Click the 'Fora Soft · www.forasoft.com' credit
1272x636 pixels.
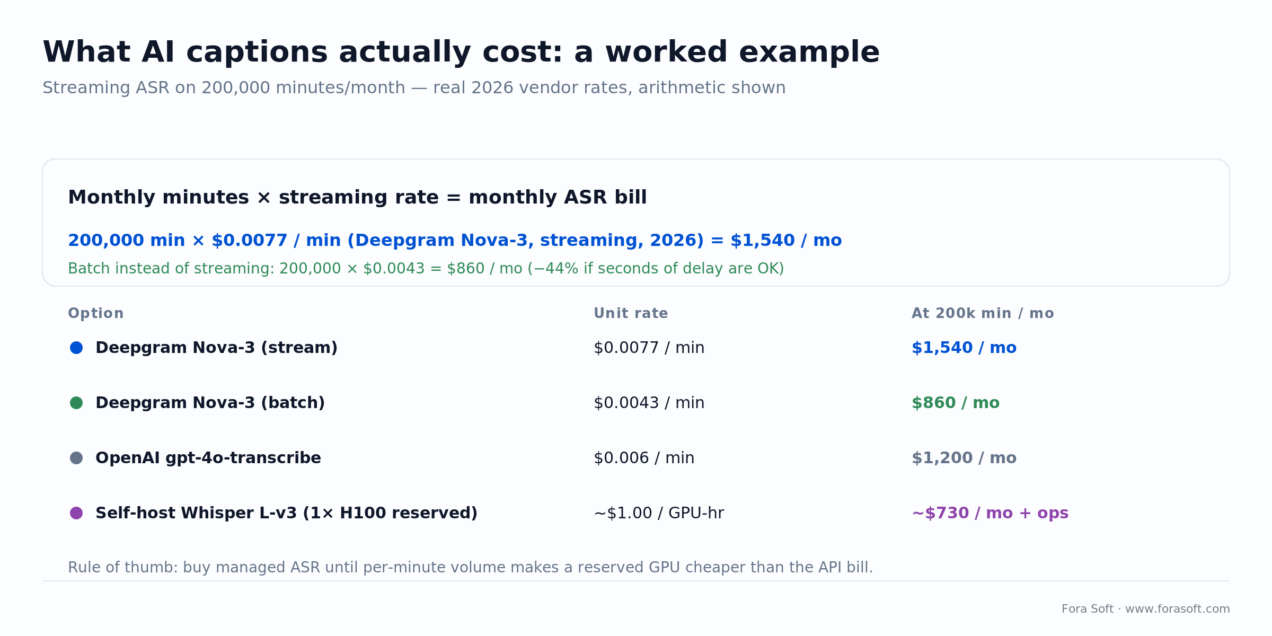pyautogui.click(x=1145, y=609)
